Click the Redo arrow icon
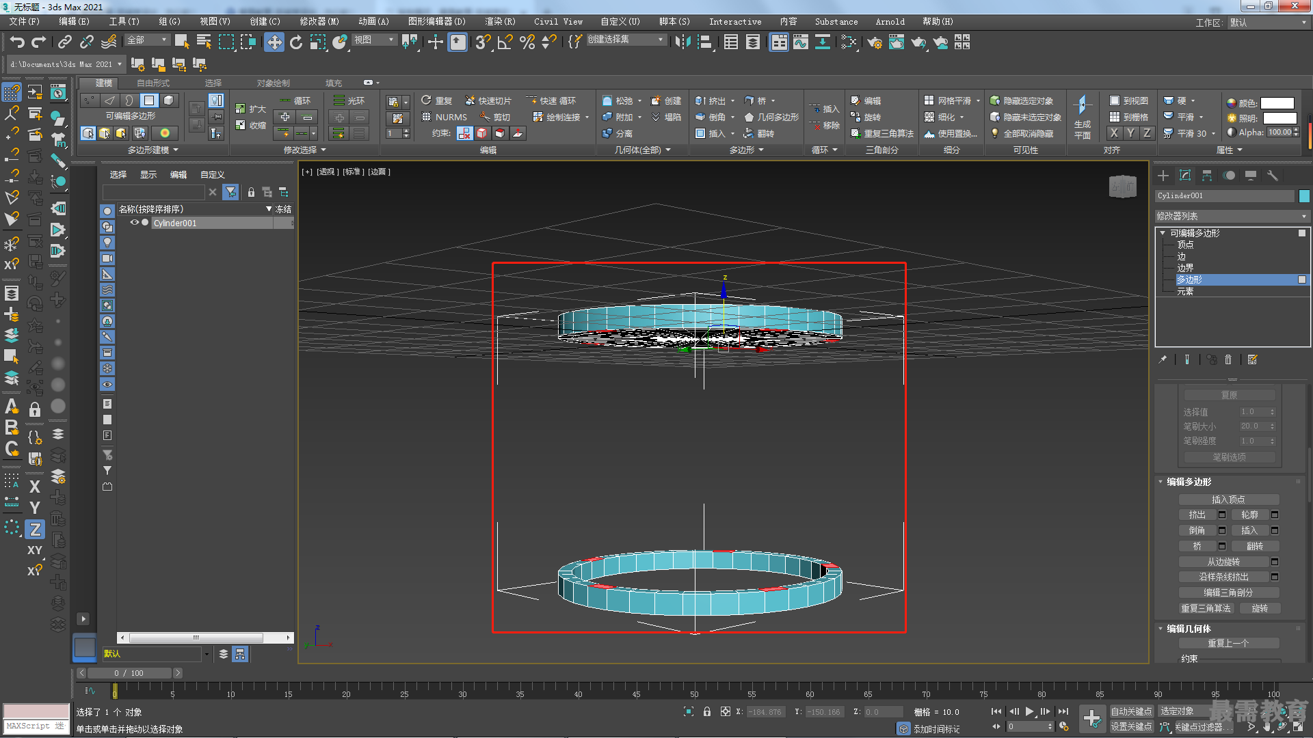Image resolution: width=1313 pixels, height=738 pixels. click(x=39, y=42)
